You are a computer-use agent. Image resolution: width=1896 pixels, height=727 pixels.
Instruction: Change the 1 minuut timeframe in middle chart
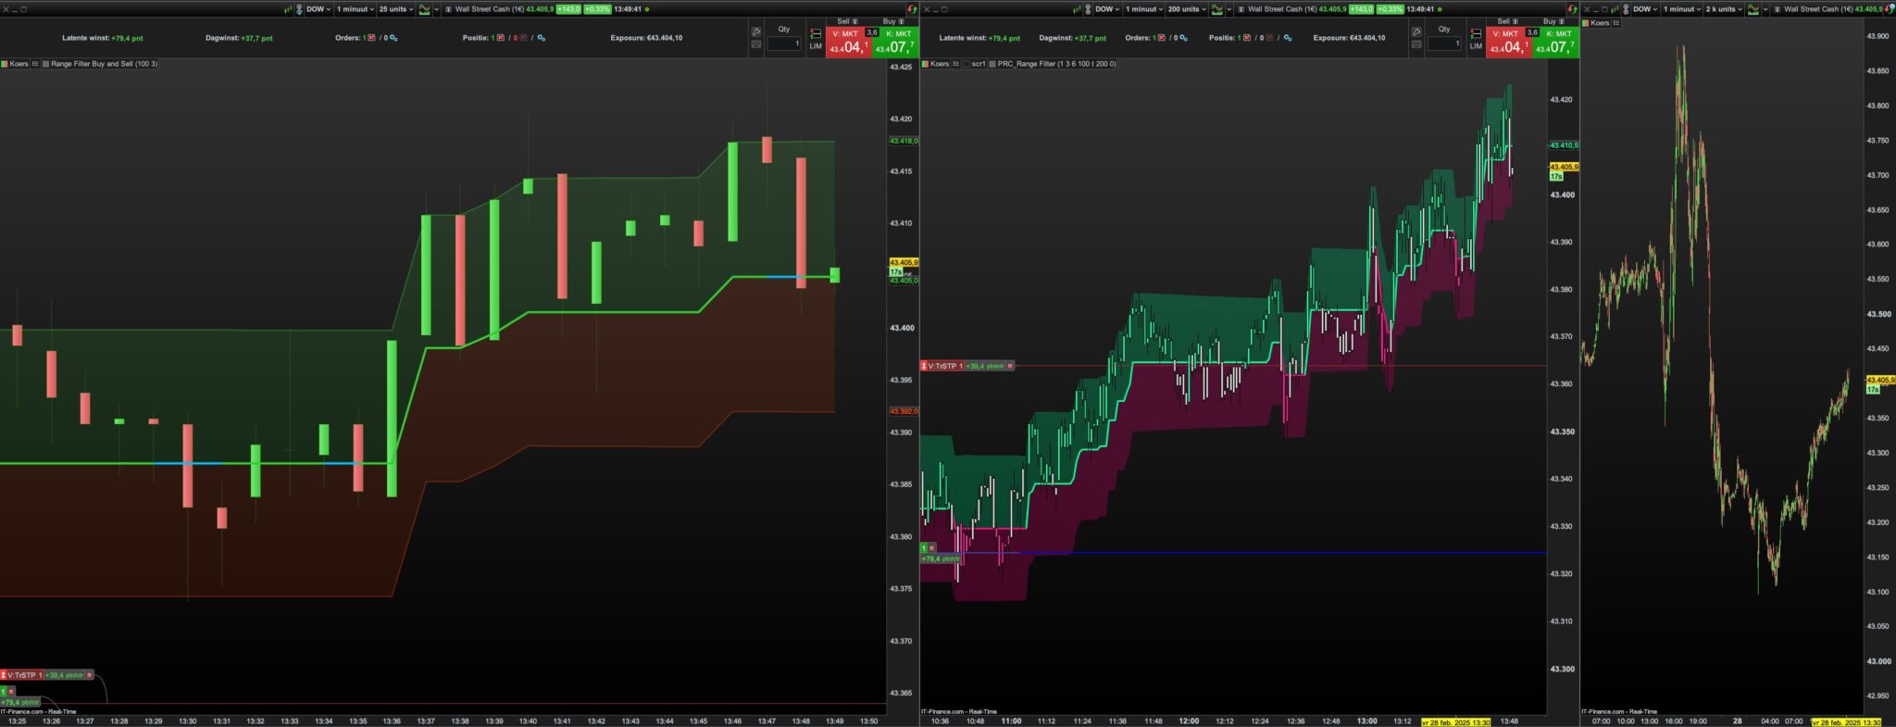1143,9
